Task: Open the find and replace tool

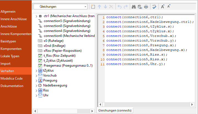Action: [140, 6]
